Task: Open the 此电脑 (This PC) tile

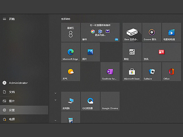Action: point(70,101)
